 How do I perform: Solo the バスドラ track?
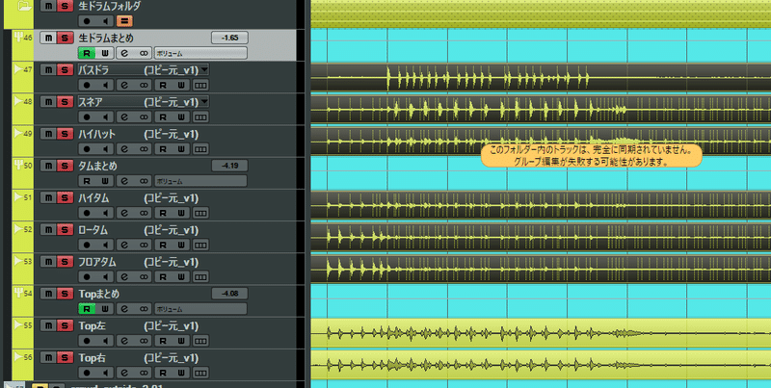[x=65, y=69]
